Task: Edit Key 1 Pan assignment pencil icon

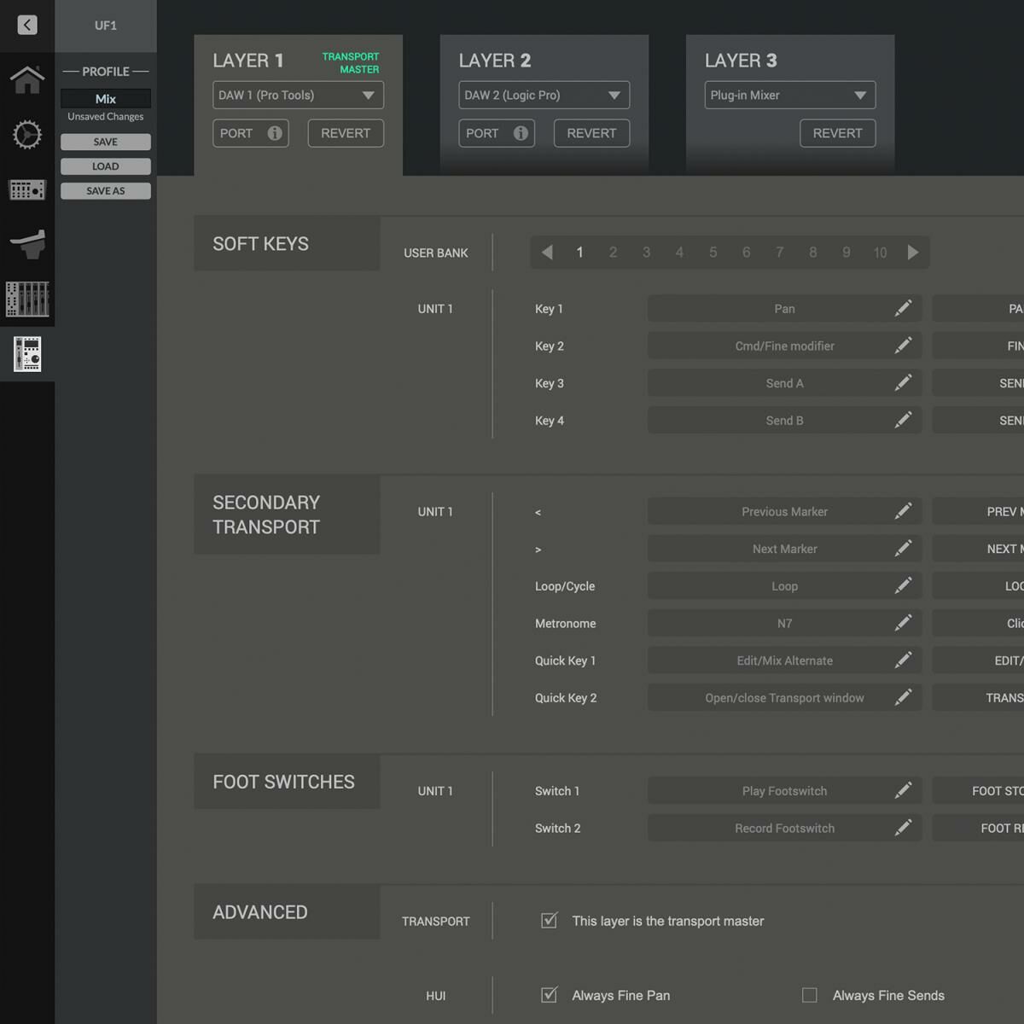Action: point(903,308)
